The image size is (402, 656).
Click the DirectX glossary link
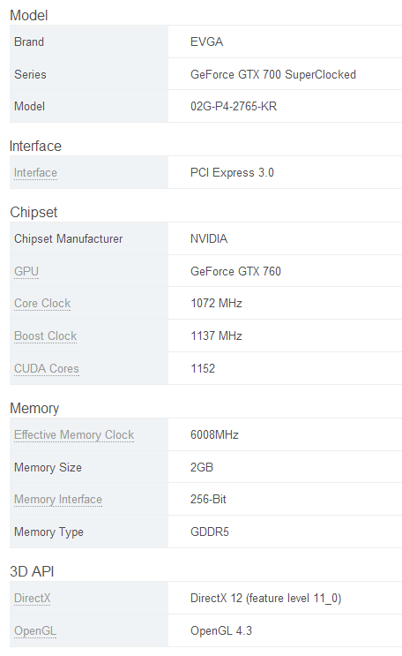[32, 599]
